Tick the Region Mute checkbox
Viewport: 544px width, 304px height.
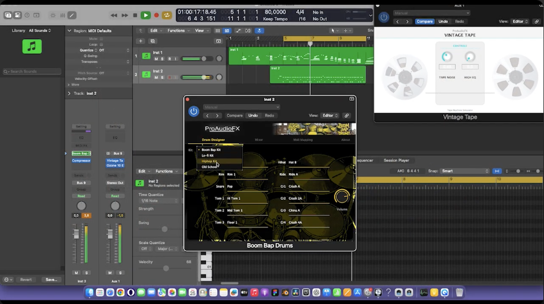pos(101,39)
